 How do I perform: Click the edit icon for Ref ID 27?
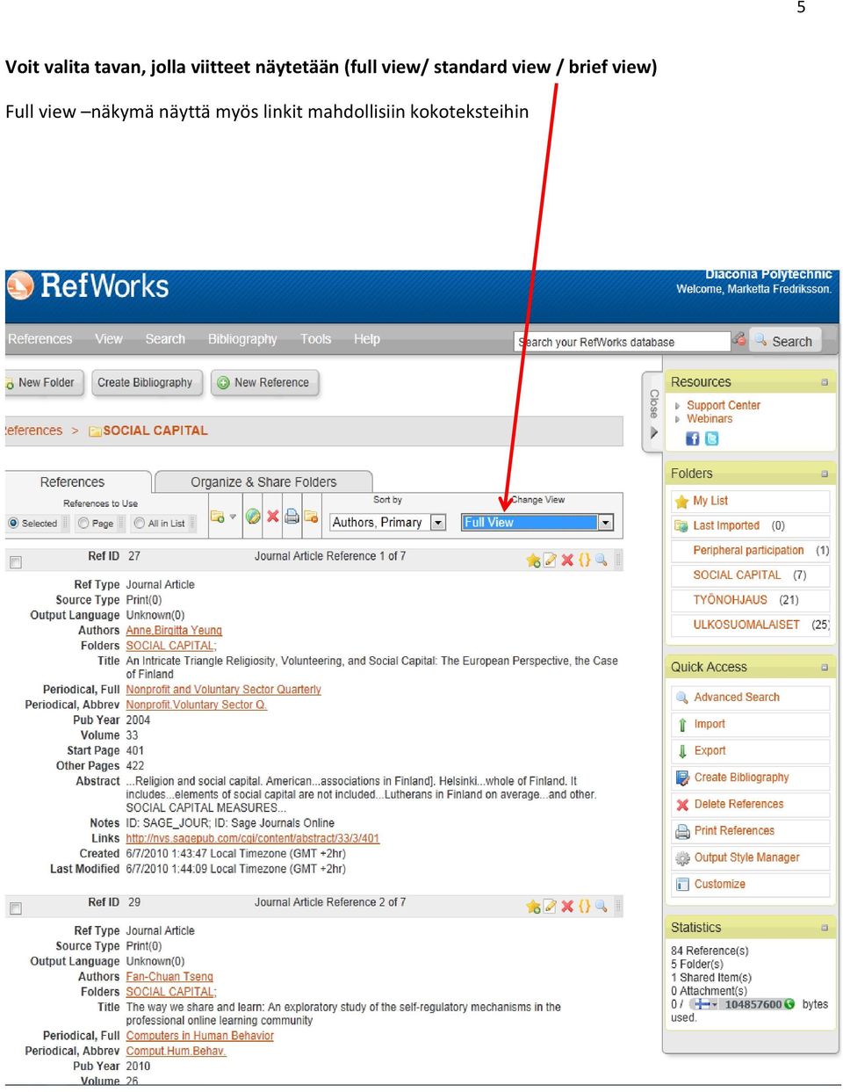(x=551, y=560)
